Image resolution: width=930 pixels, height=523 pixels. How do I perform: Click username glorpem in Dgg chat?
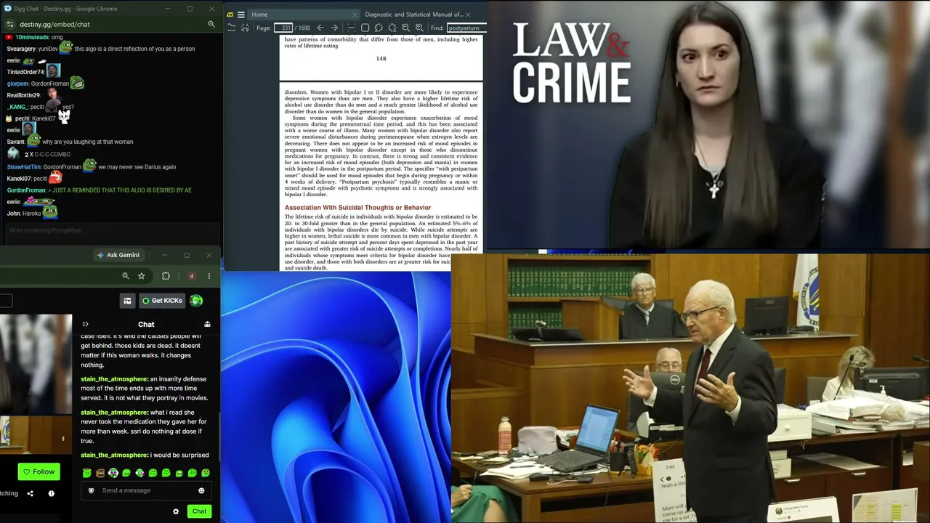coord(17,84)
